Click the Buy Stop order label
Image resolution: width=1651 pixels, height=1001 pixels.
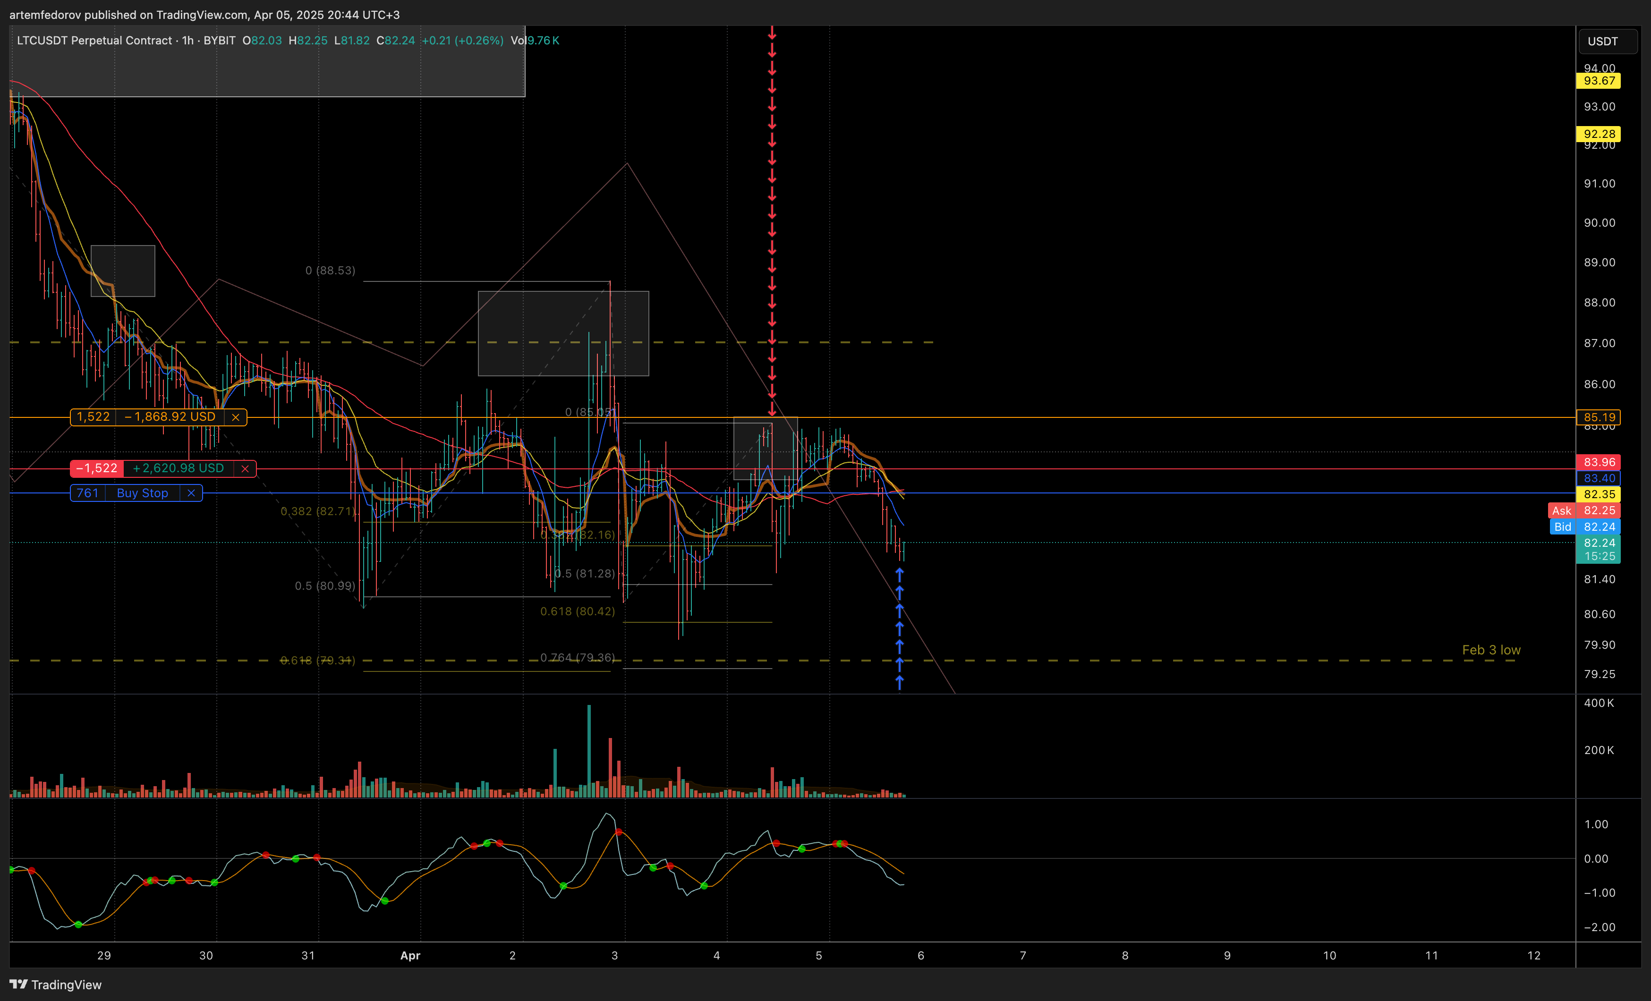[x=142, y=493]
